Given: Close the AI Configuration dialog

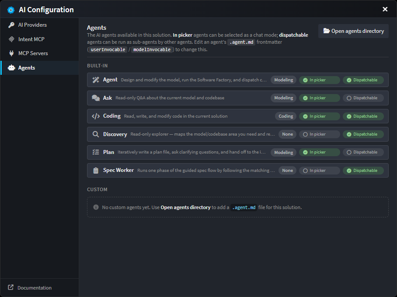Looking at the screenshot, I should click(x=385, y=9).
